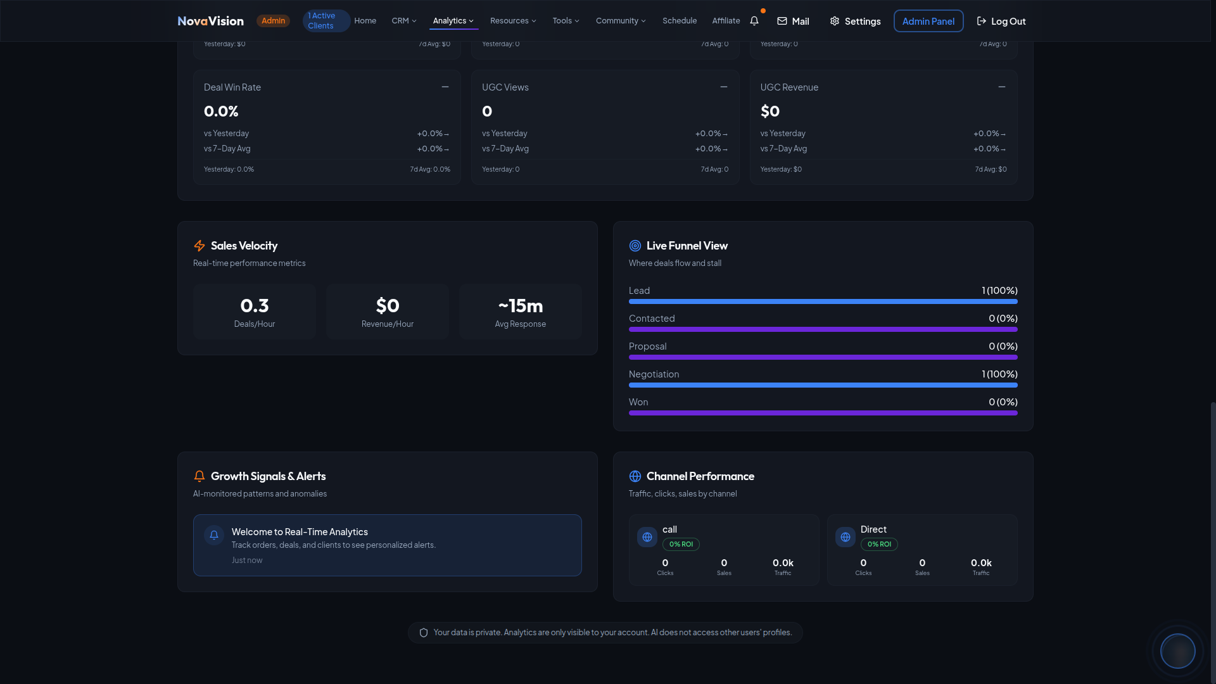Image resolution: width=1216 pixels, height=684 pixels.
Task: Go to the Schedule menu item
Action: [x=679, y=21]
